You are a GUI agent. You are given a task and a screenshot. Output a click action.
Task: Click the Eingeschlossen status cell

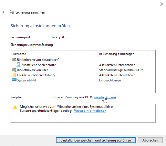pyautogui.click(x=110, y=80)
